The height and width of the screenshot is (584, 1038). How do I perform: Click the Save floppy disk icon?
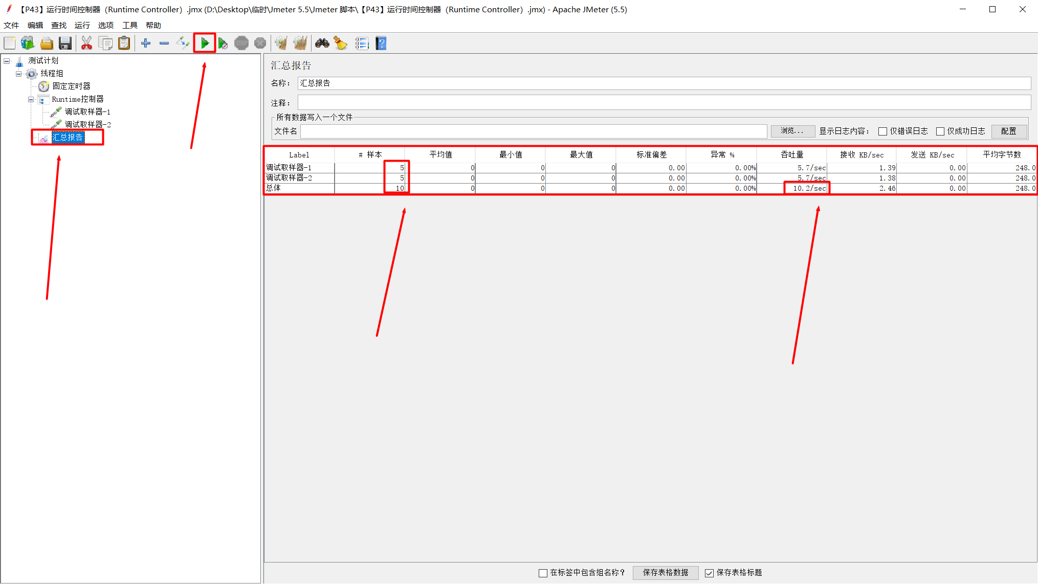[65, 43]
